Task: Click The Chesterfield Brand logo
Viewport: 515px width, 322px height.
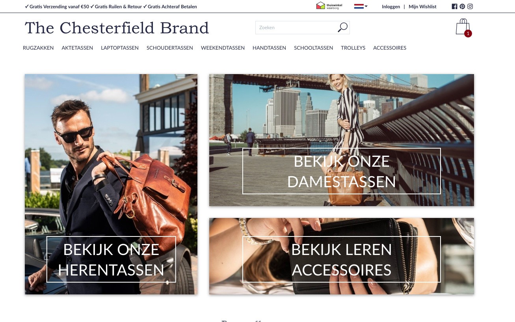Action: point(117,28)
